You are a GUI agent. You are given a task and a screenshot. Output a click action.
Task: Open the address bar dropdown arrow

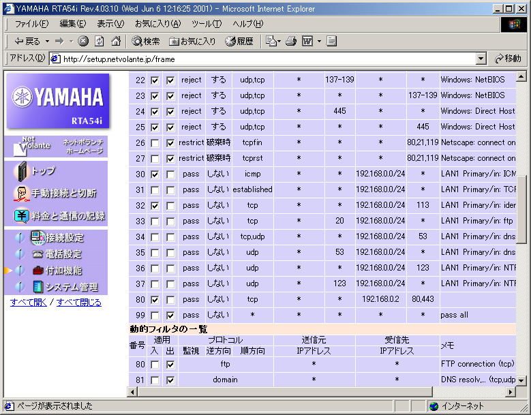pos(481,59)
